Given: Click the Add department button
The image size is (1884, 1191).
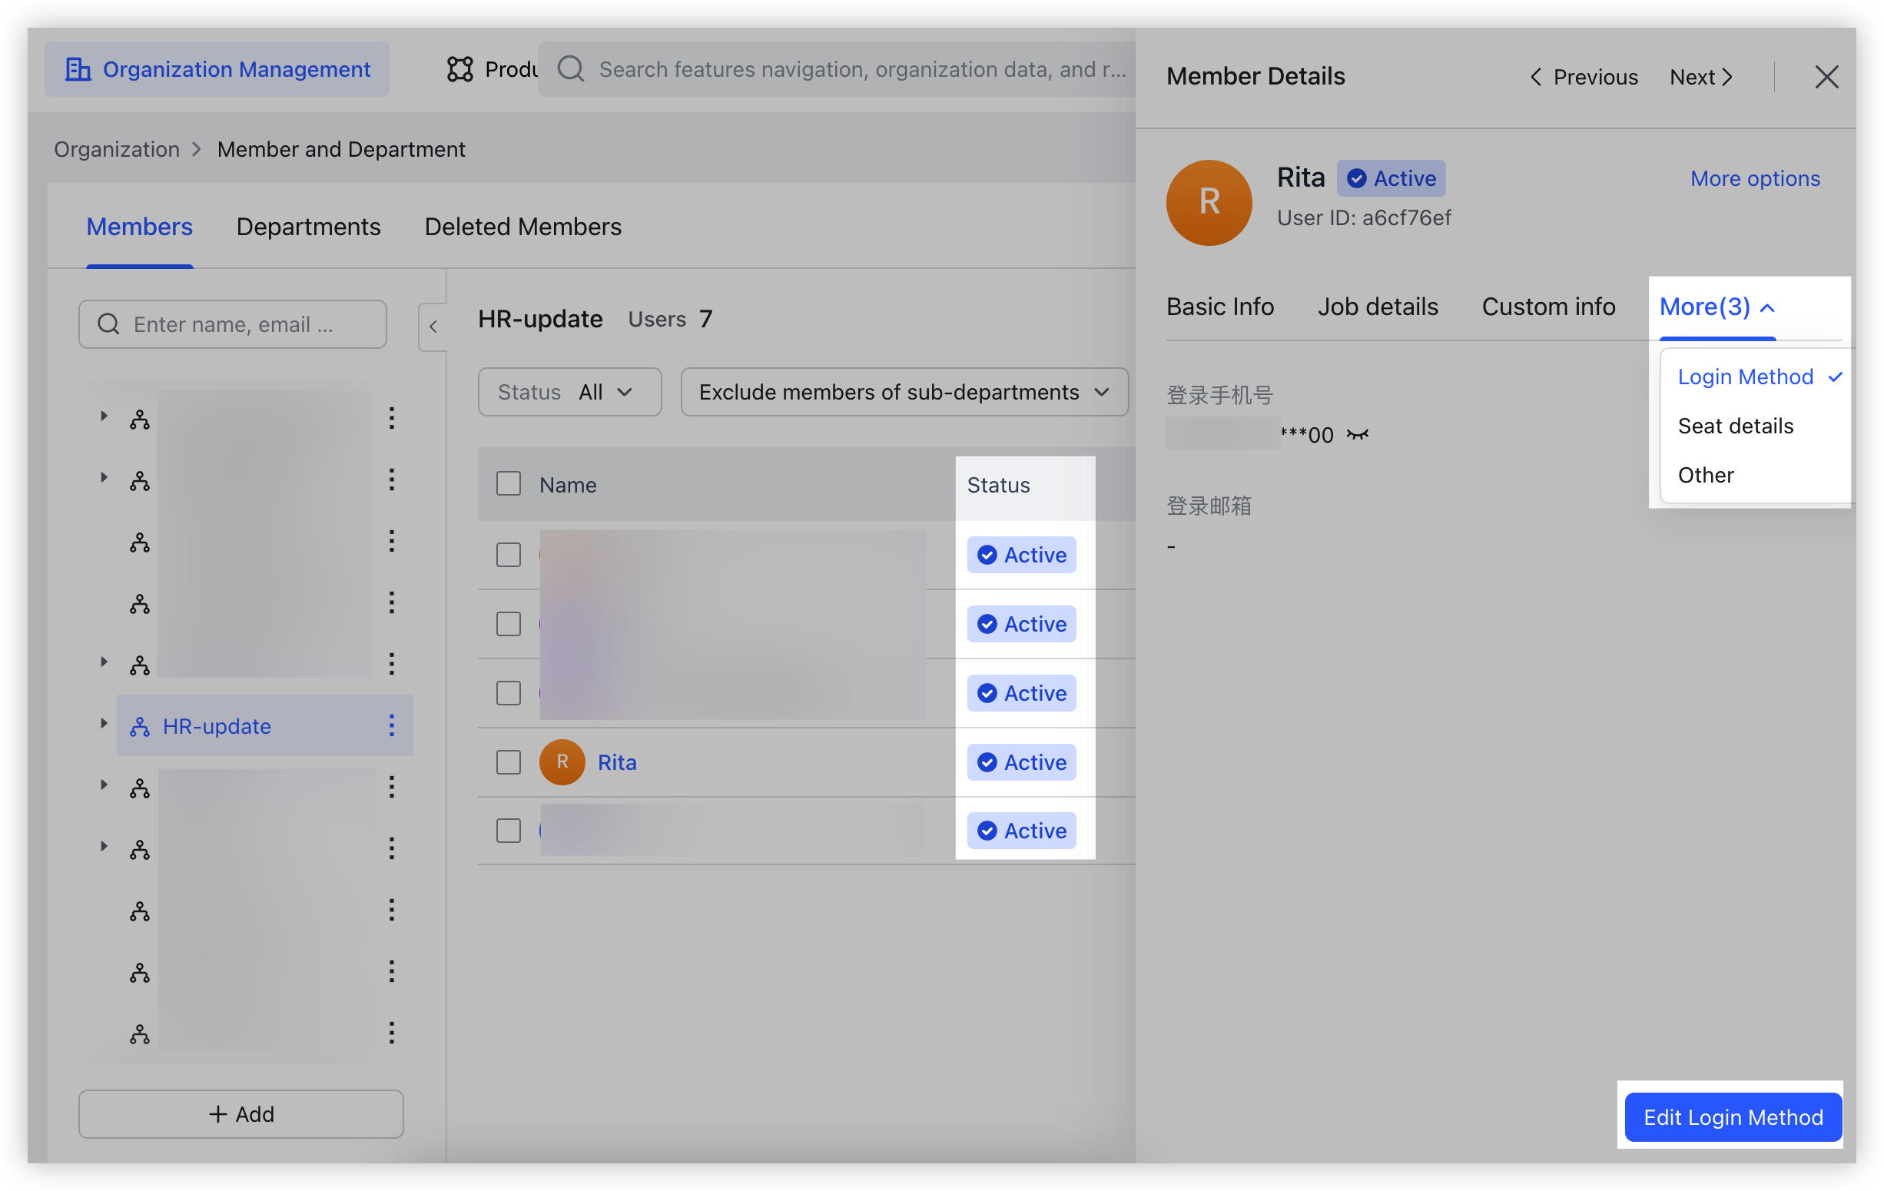Looking at the screenshot, I should click(241, 1113).
